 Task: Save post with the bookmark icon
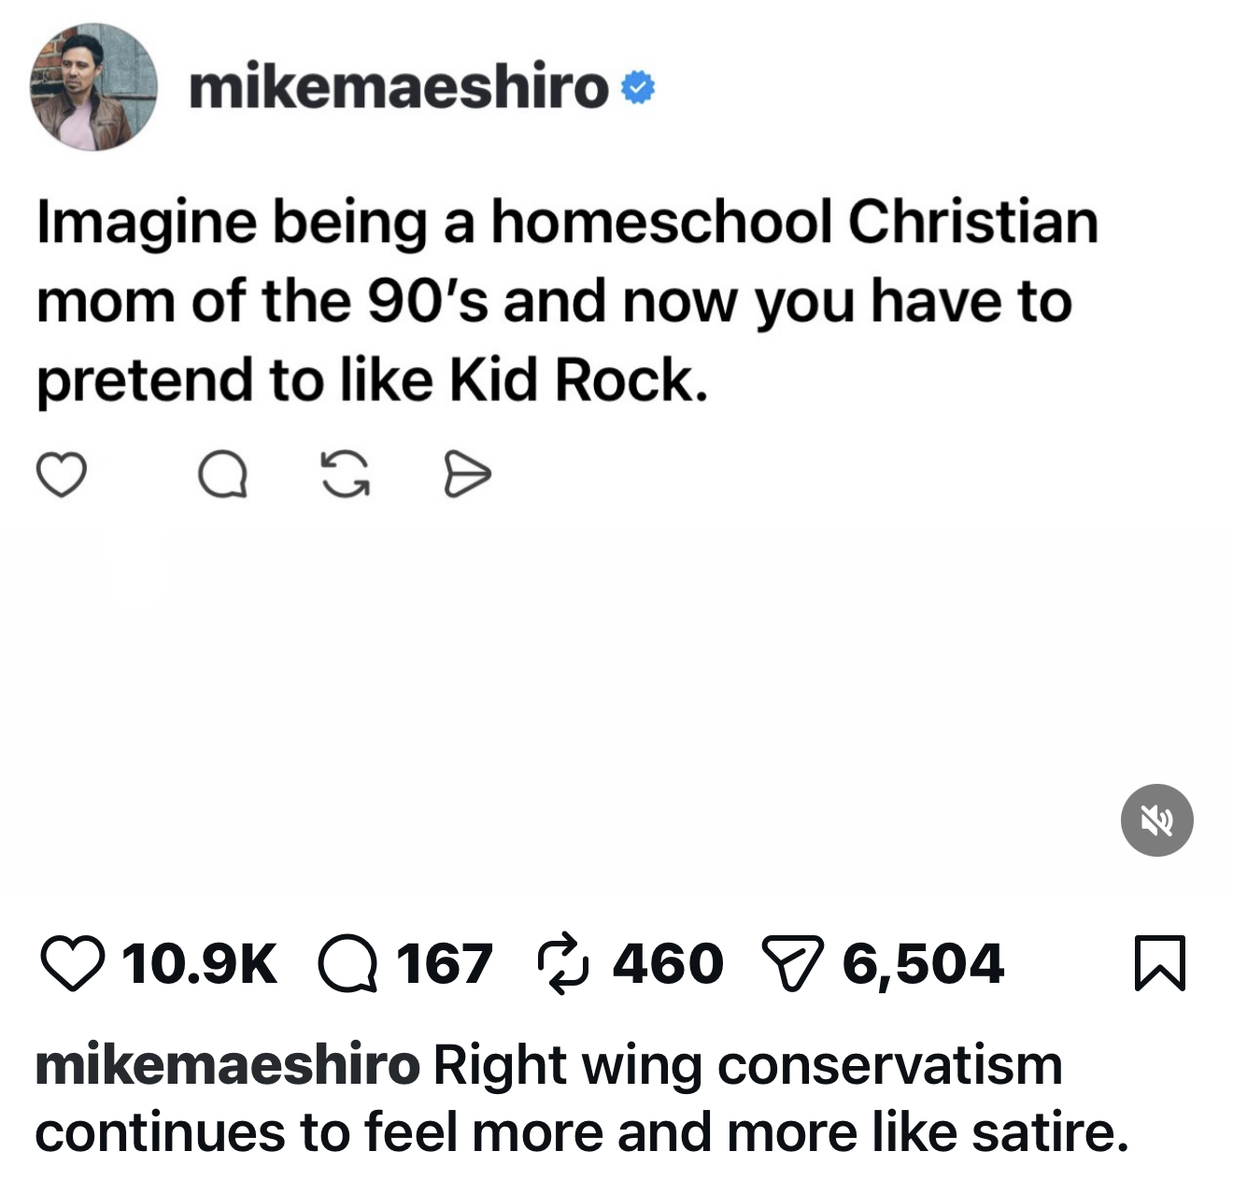(x=1159, y=963)
